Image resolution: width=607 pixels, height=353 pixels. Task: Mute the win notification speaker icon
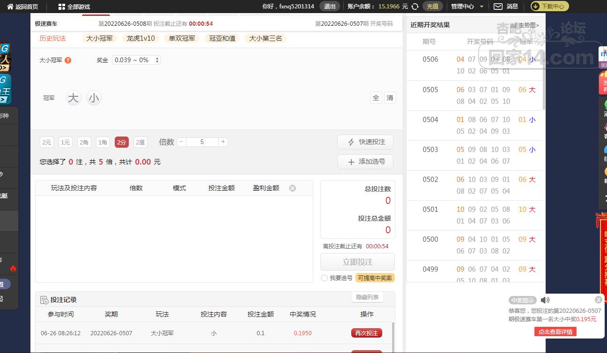tap(545, 300)
